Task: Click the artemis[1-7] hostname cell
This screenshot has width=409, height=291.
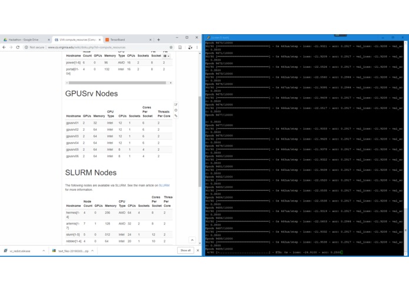Action: (x=73, y=226)
